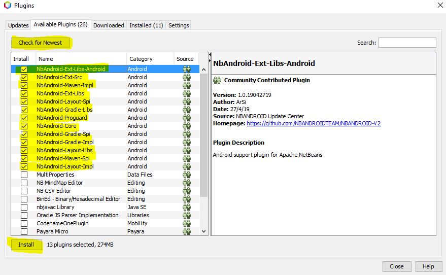Check MultiProperties install checkbox

click(24, 175)
